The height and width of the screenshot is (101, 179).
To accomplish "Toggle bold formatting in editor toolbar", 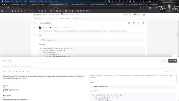I will [x=4, y=72].
